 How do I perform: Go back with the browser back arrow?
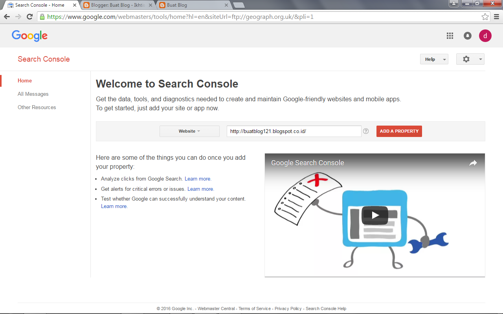(7, 17)
